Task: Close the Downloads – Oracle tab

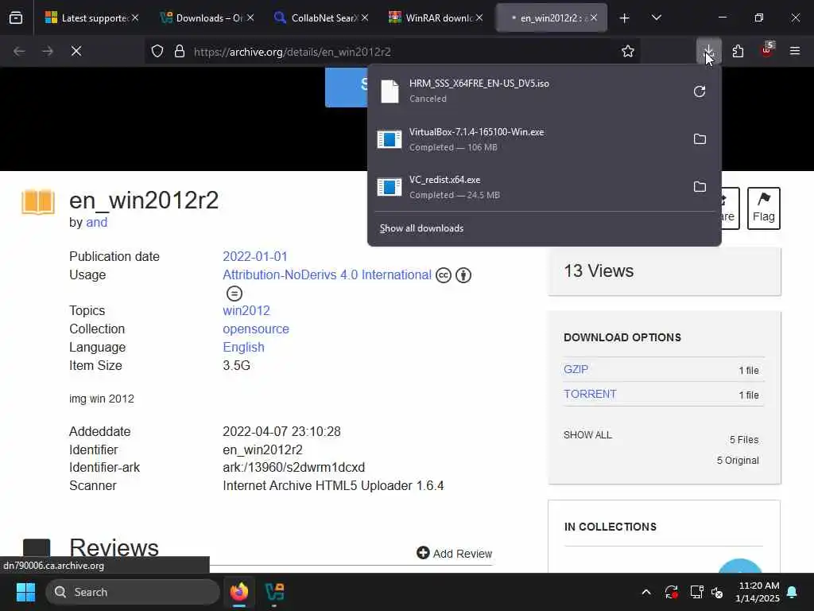Action: (x=250, y=18)
